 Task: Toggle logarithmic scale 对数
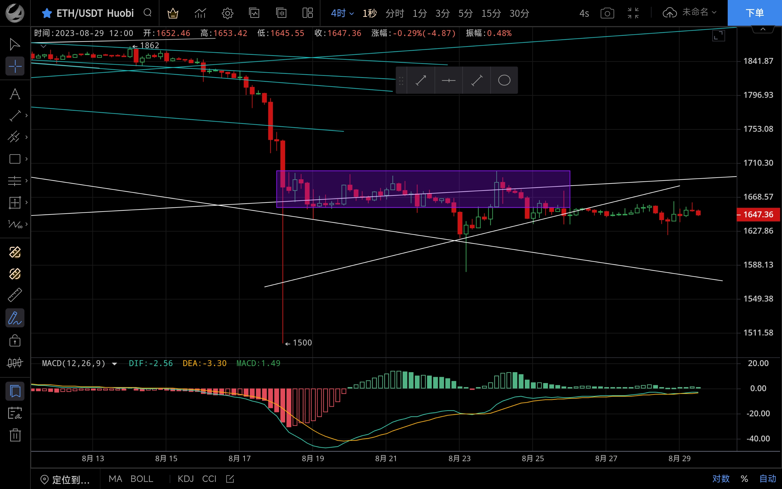point(721,478)
